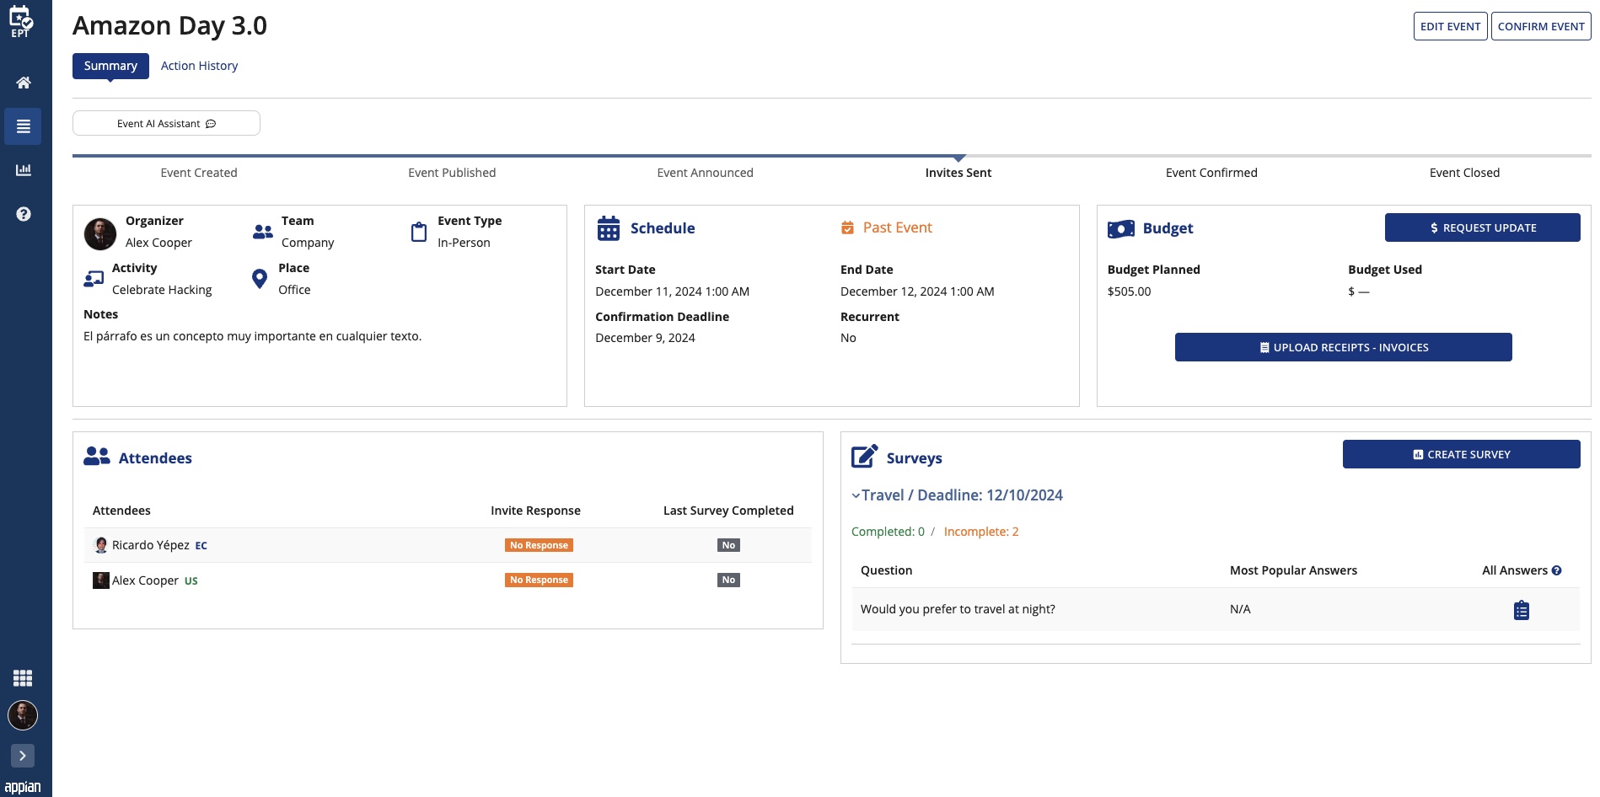
Task: Click the Attendees group icon
Action: (x=97, y=457)
